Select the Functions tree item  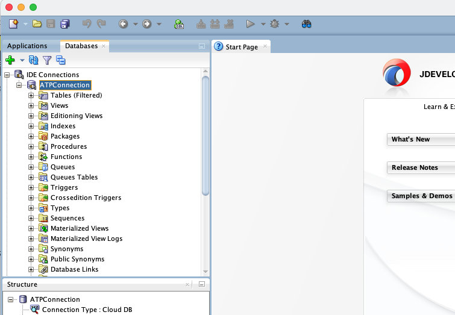coord(66,157)
